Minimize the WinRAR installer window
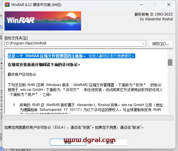 142,5
